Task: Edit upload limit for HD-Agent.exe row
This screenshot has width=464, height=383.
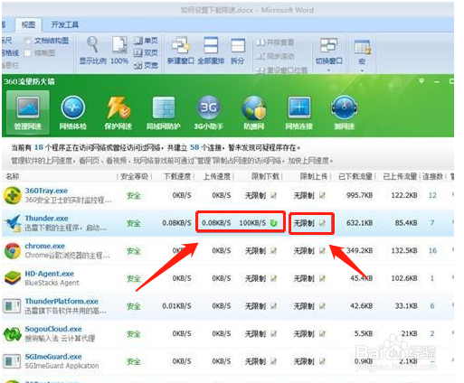Action: pos(322,278)
